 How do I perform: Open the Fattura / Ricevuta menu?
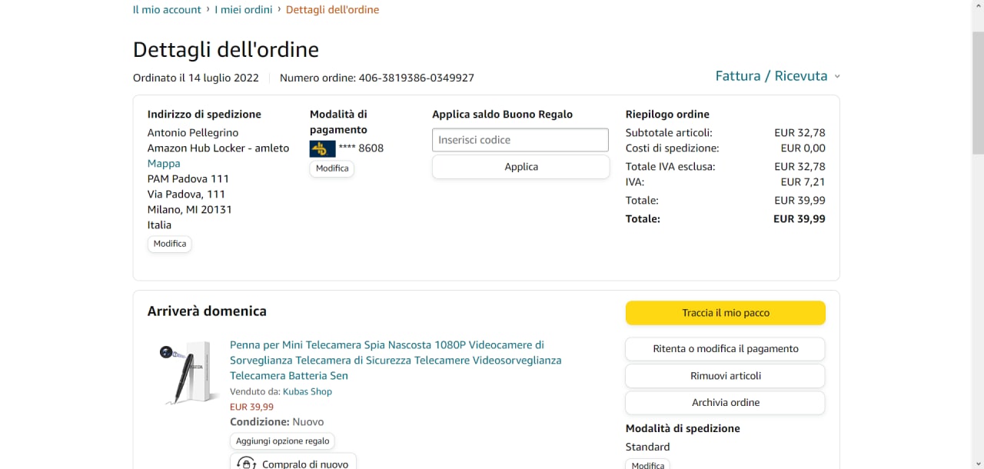coord(771,76)
